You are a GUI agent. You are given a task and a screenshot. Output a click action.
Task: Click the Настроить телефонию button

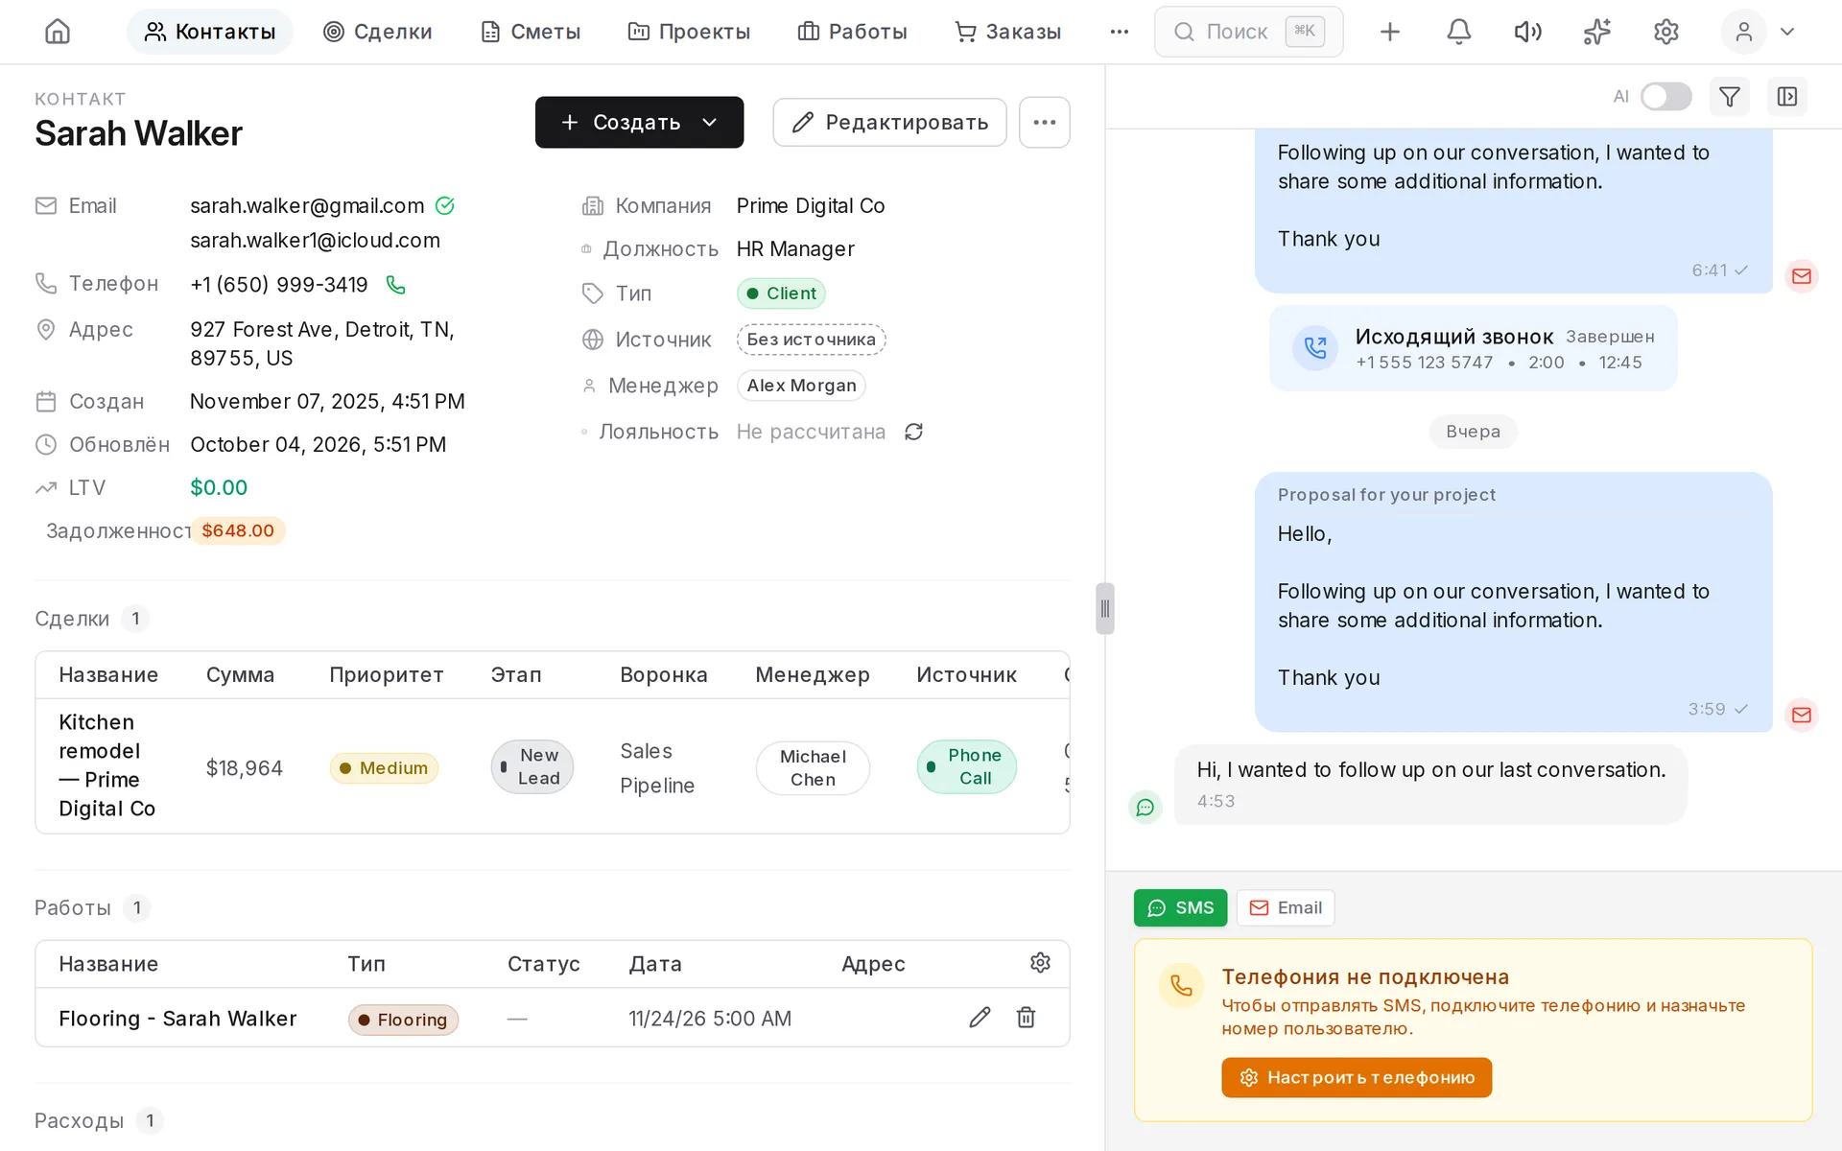(x=1357, y=1077)
